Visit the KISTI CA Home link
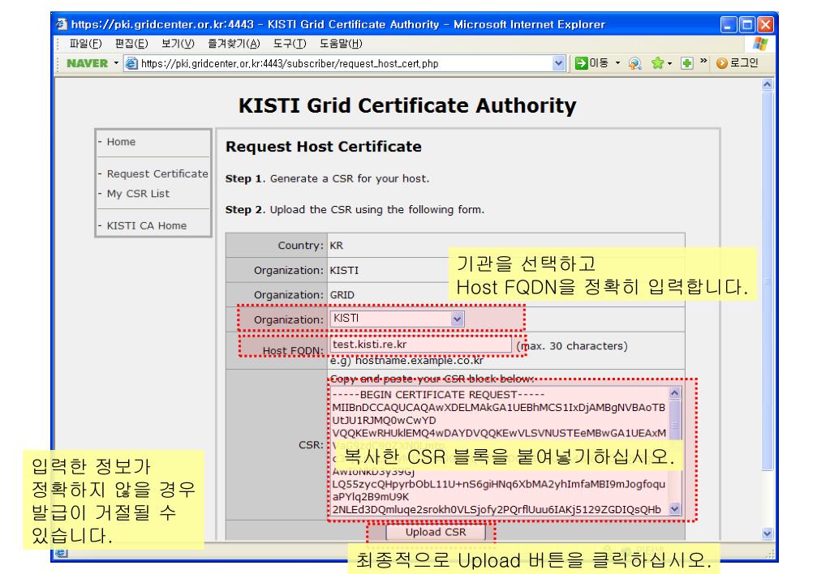Screen dimensions: 830x574 point(147,225)
